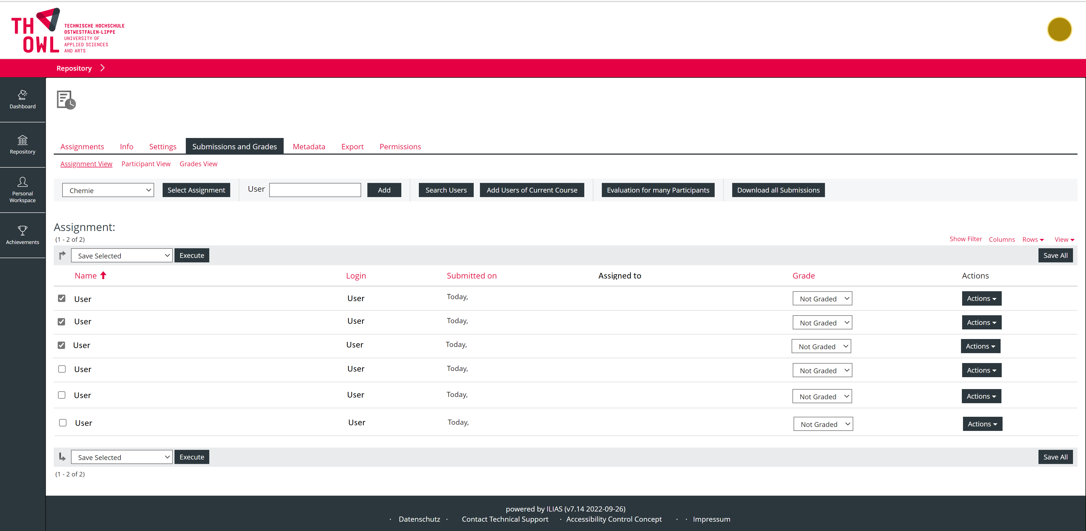Viewport: 1086px width, 531px height.
Task: Click the Achievements trophy icon
Action: point(22,230)
